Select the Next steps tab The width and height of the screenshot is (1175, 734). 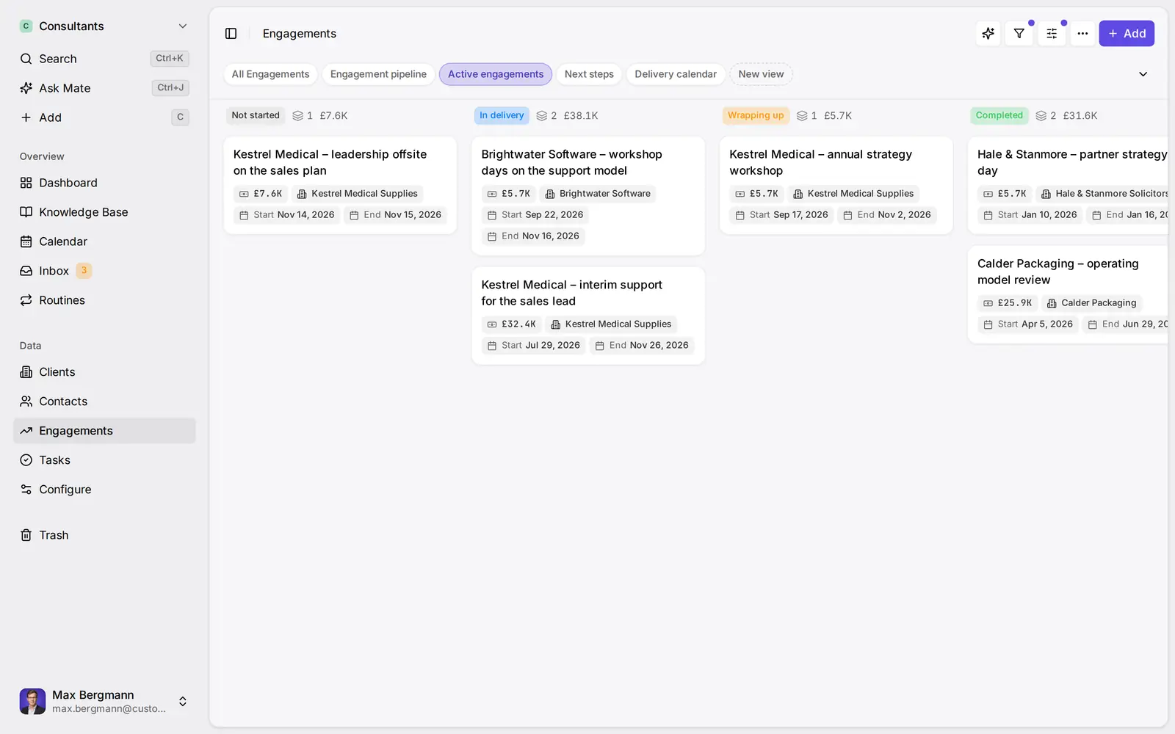(589, 74)
